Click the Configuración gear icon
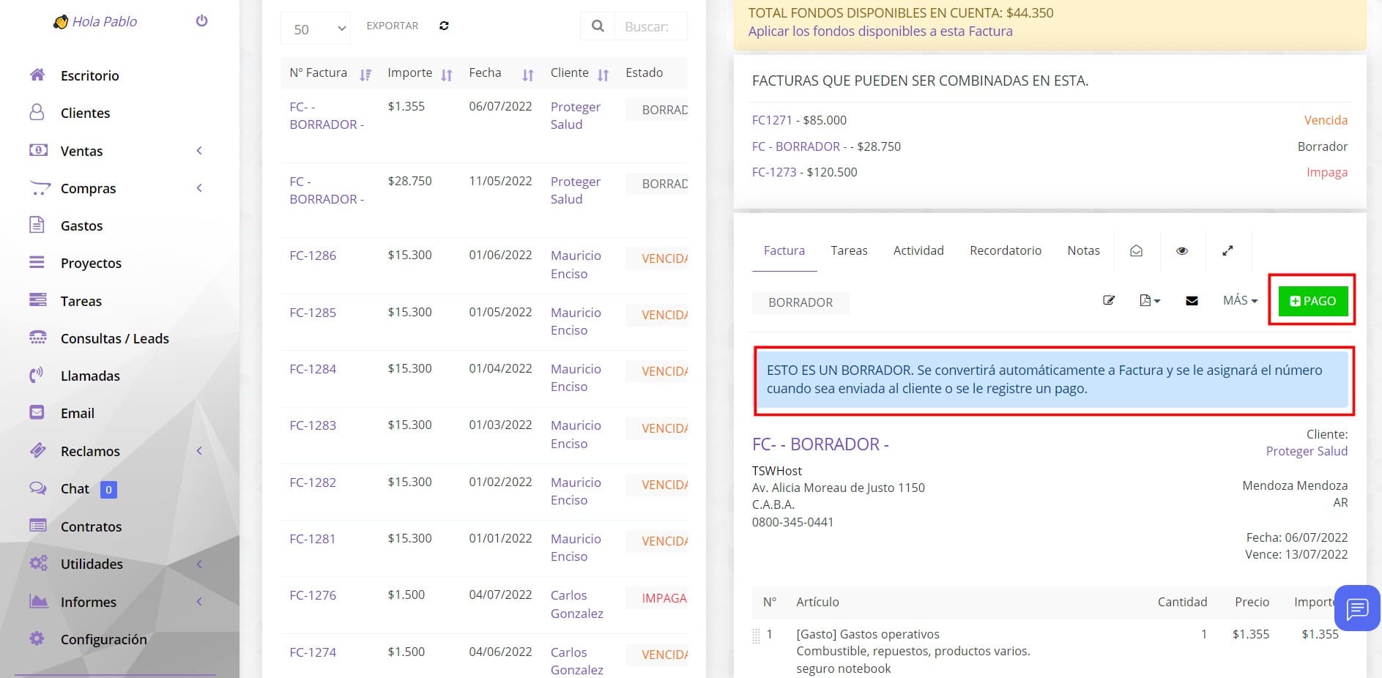Viewport: 1382px width, 678px height. (37, 638)
